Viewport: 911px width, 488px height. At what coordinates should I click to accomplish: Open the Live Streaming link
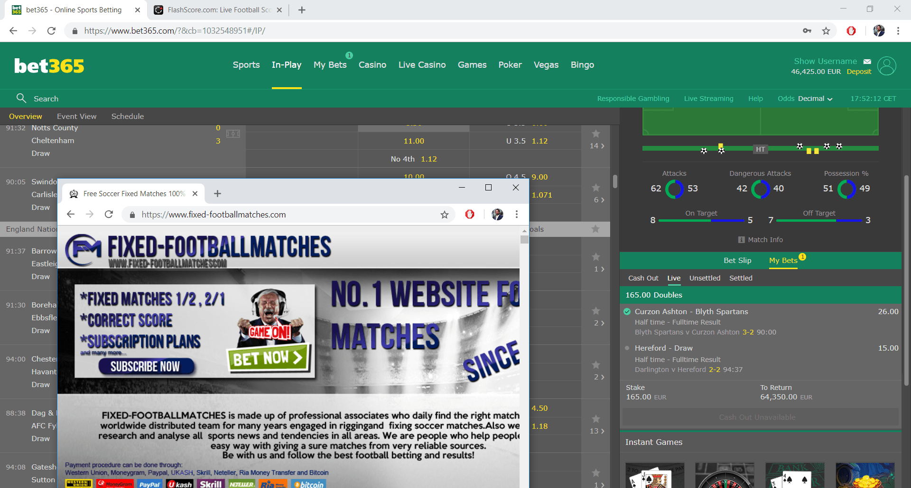pyautogui.click(x=708, y=99)
